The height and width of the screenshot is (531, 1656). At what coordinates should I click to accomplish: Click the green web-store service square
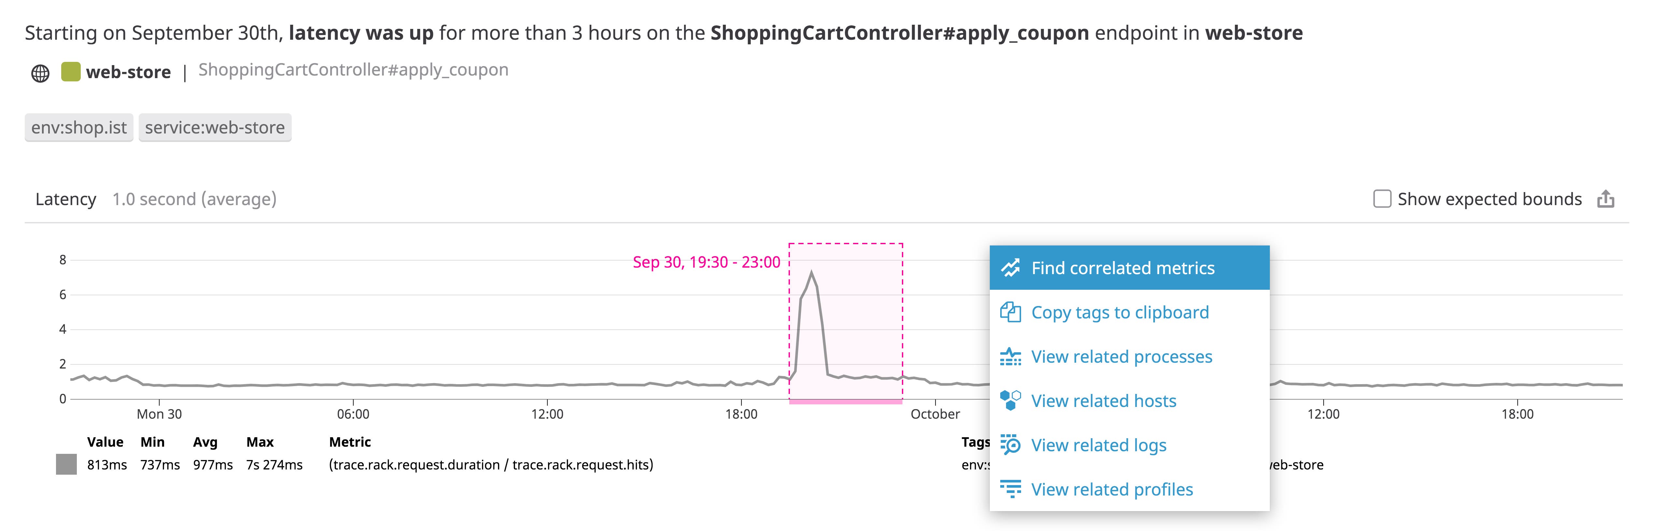point(71,71)
